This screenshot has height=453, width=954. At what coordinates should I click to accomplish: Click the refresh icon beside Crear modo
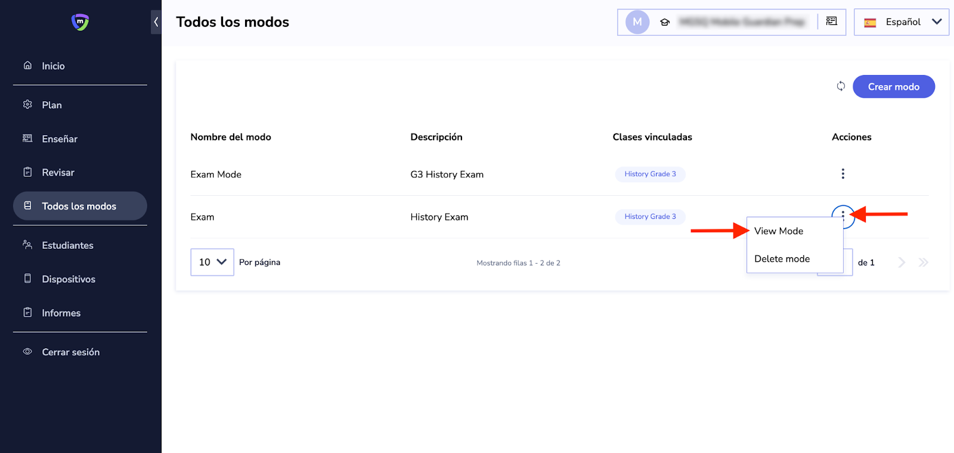[841, 86]
